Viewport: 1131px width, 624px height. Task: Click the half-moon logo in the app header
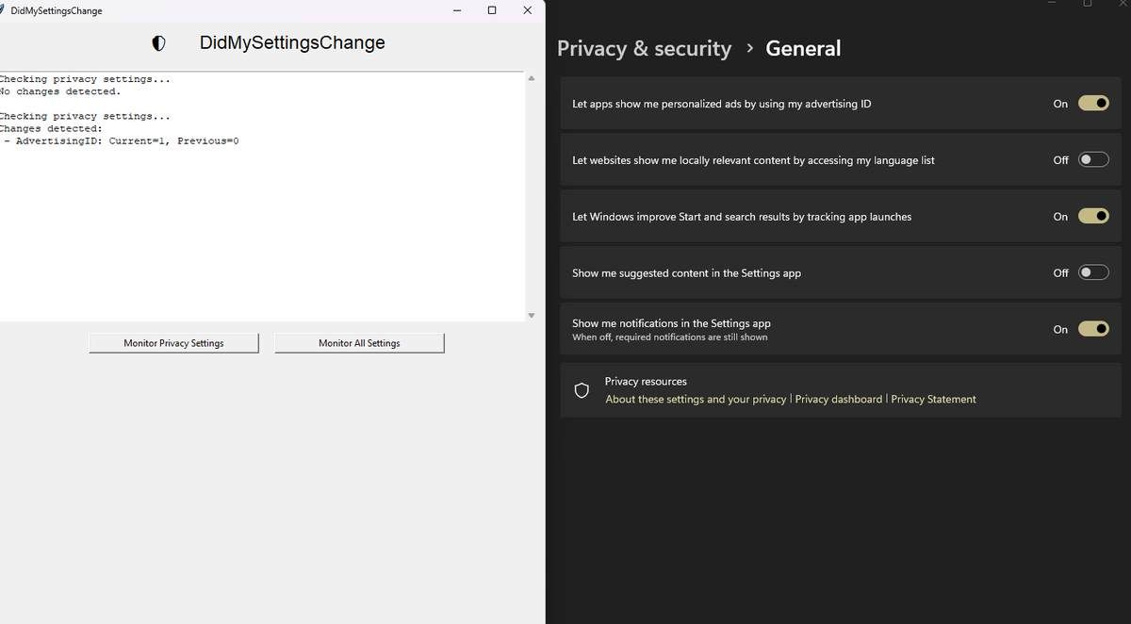[x=157, y=43]
